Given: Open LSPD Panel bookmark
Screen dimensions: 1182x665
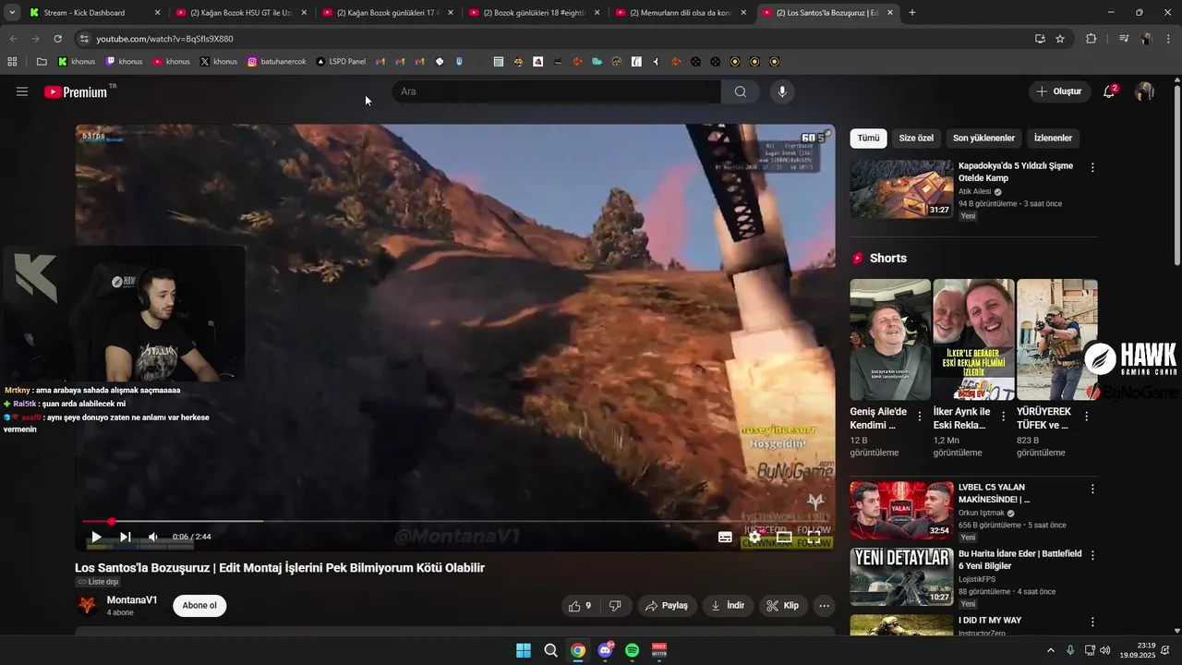Looking at the screenshot, I should point(341,62).
